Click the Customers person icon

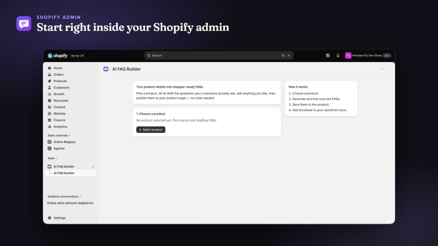pos(50,88)
